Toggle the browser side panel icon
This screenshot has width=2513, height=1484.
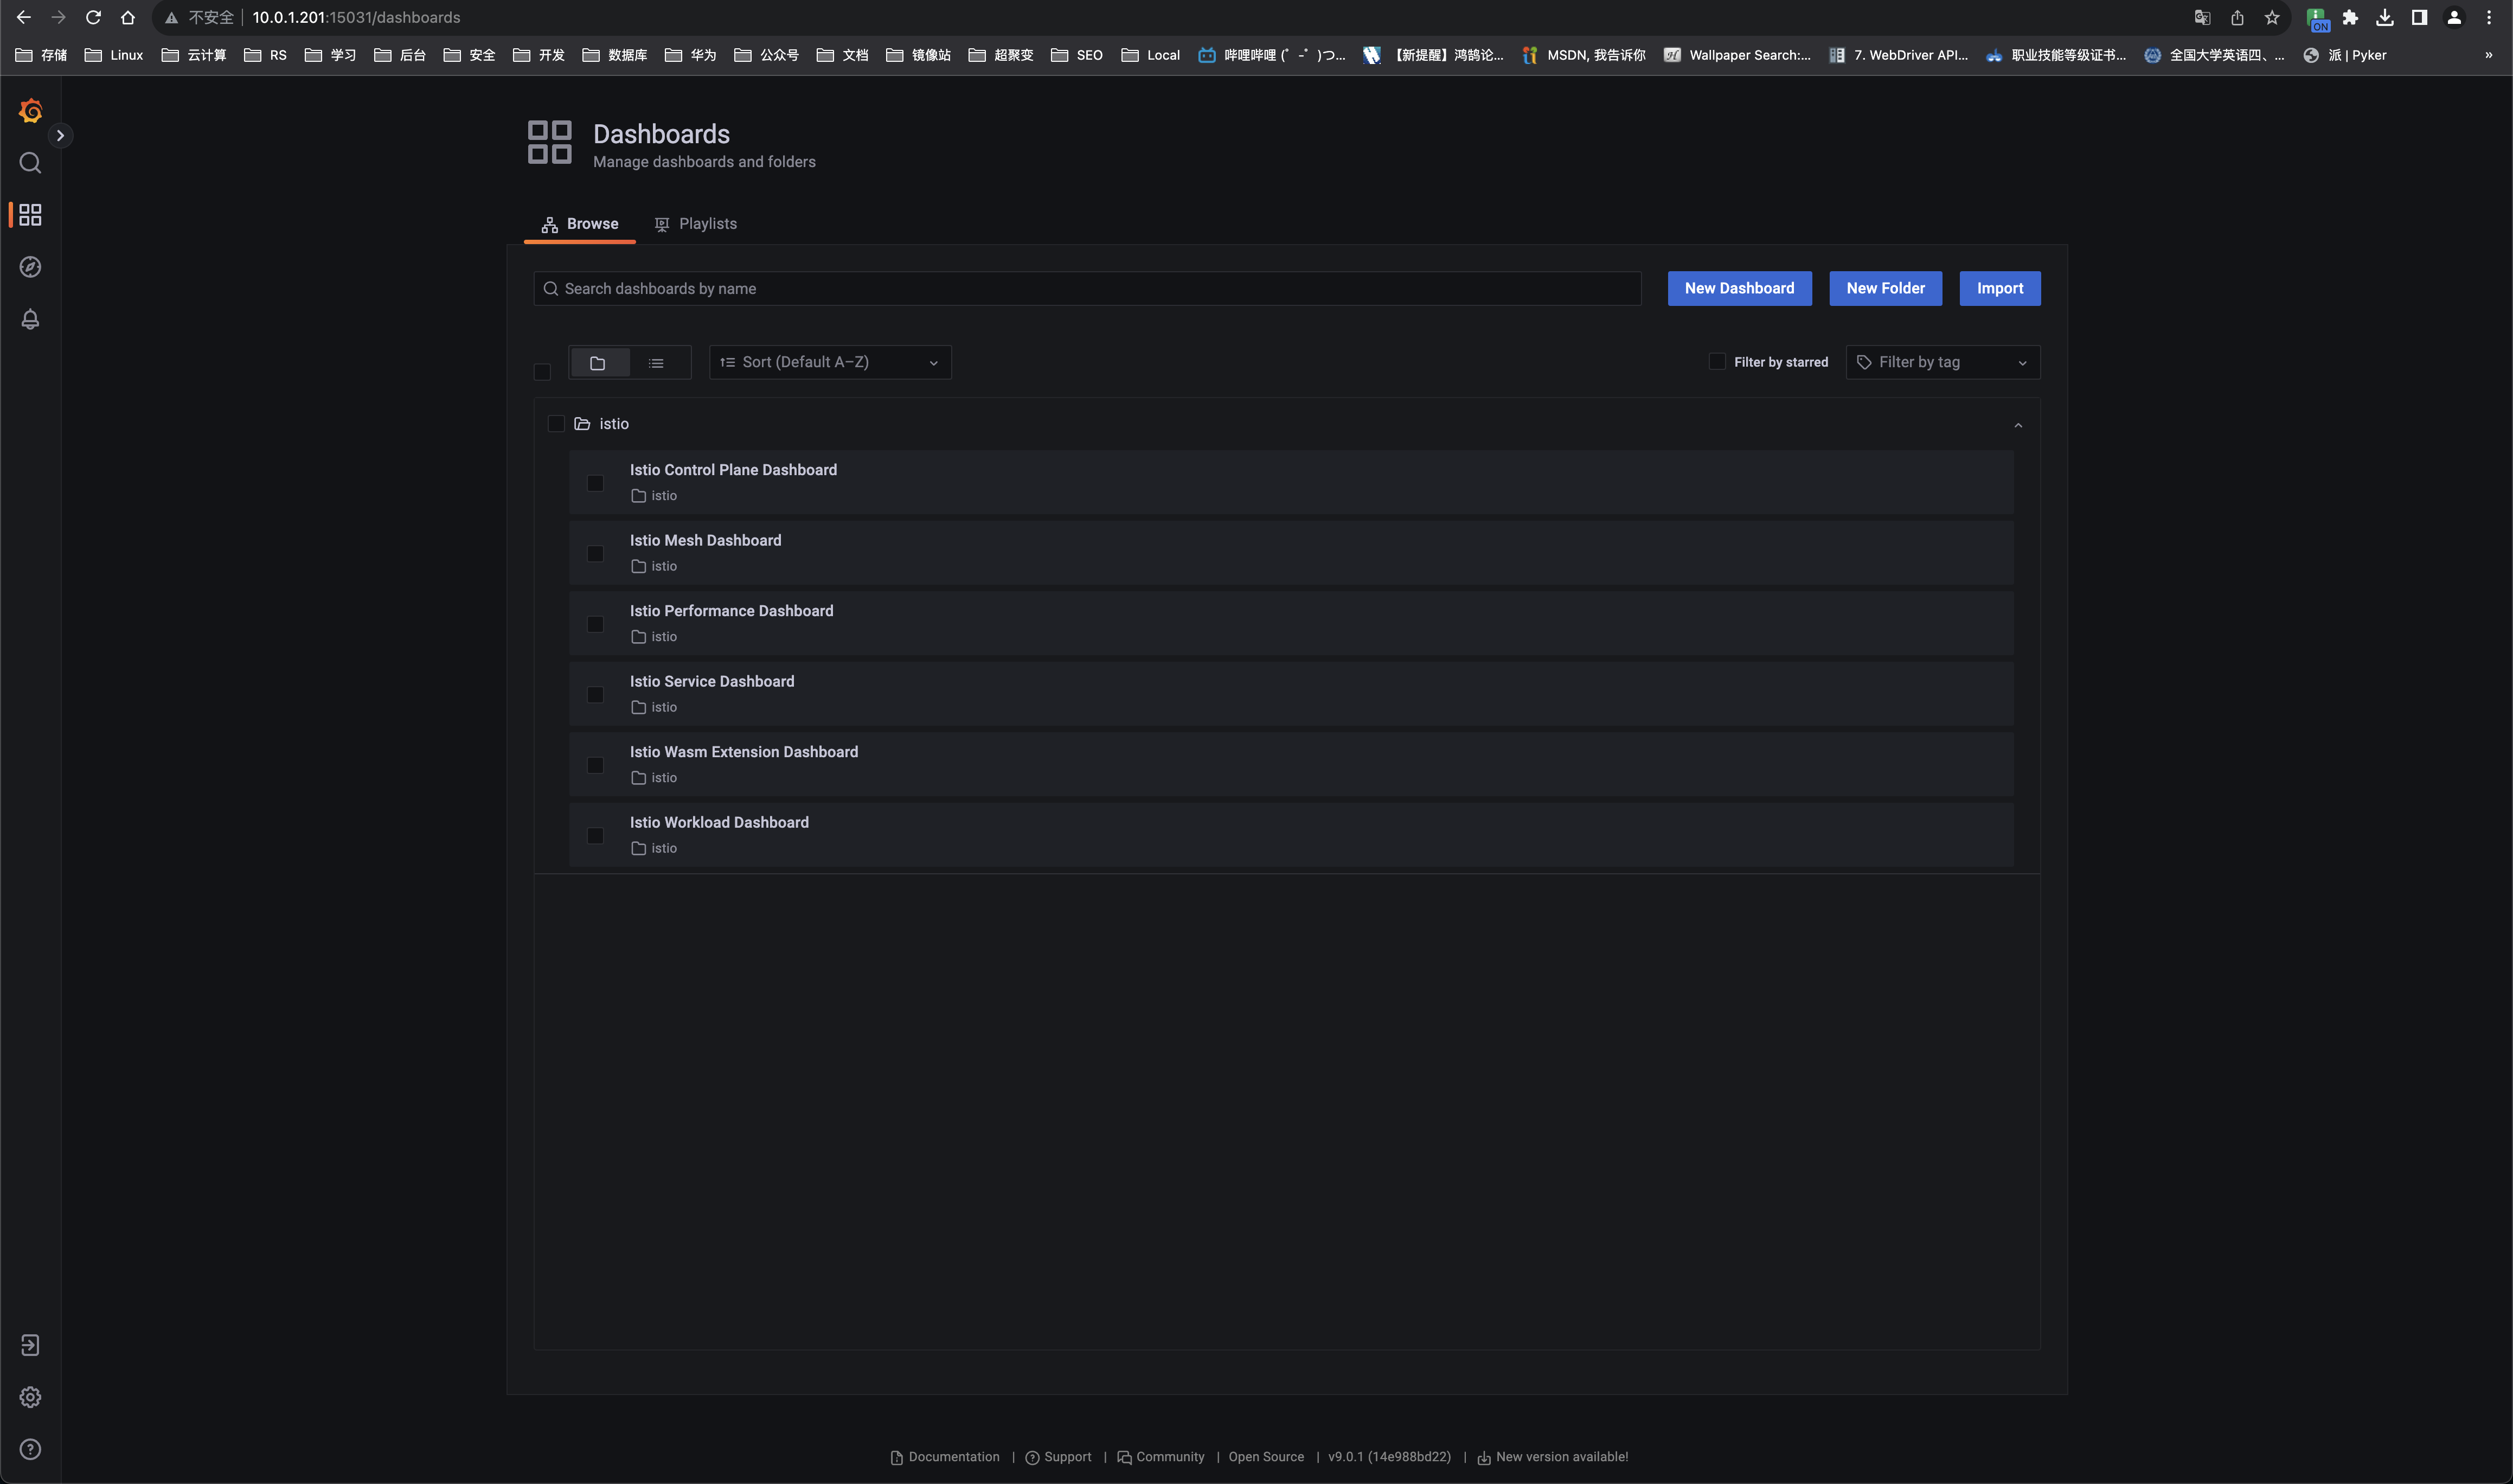point(2419,17)
